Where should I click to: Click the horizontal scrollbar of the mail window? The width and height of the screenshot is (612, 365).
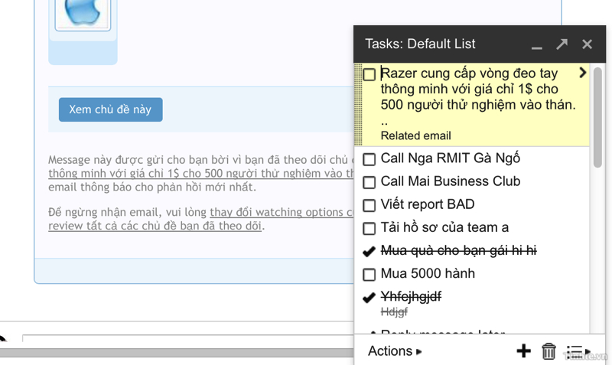tap(177, 353)
